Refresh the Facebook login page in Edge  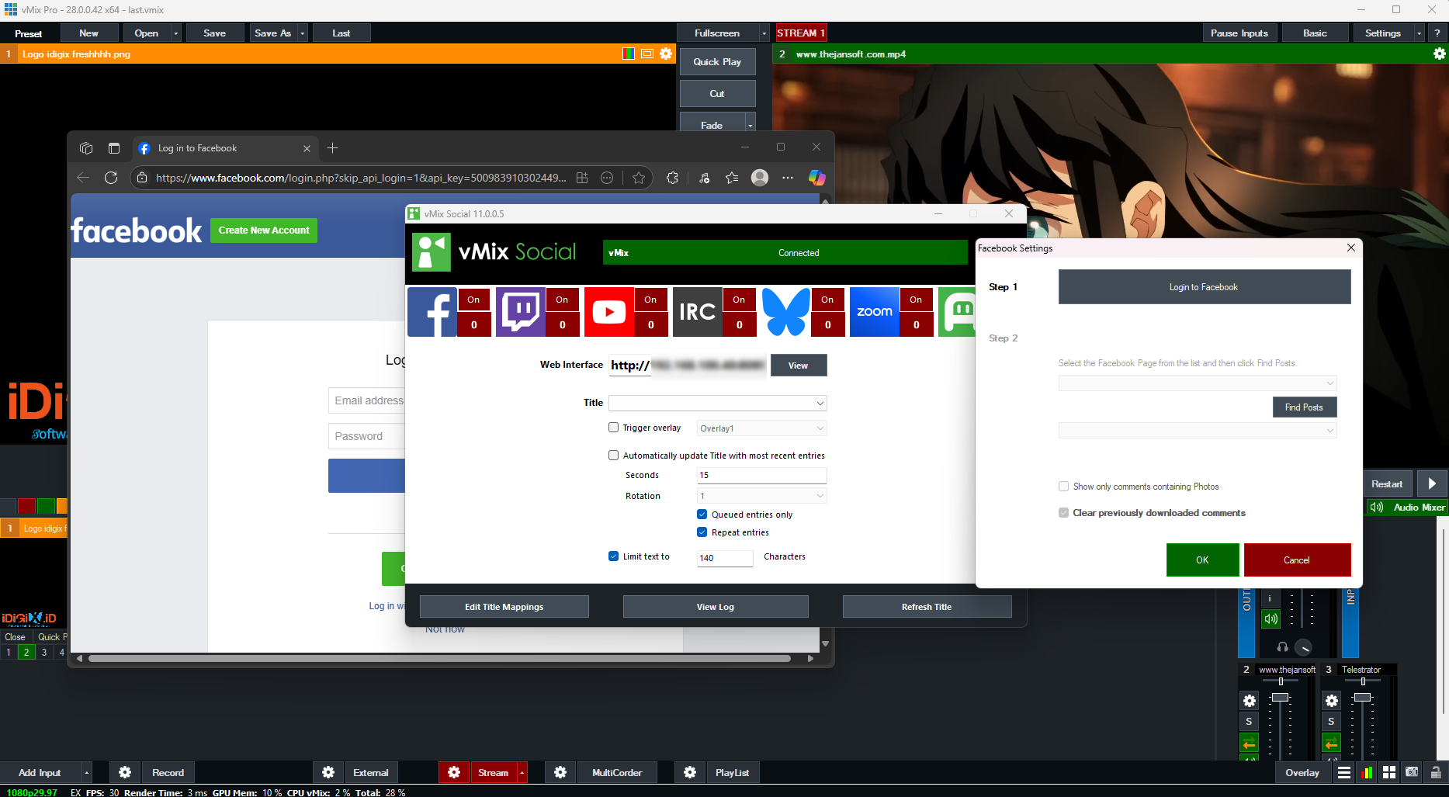pyautogui.click(x=111, y=178)
